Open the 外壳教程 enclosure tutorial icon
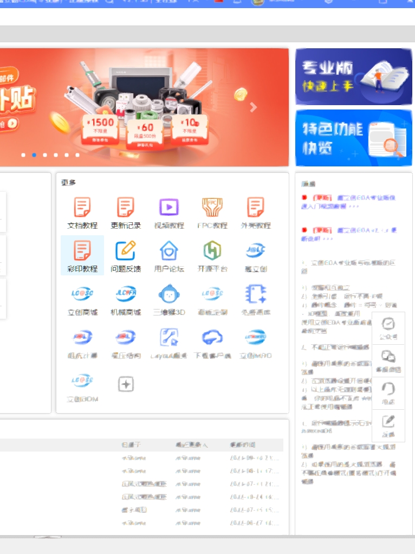 click(256, 207)
